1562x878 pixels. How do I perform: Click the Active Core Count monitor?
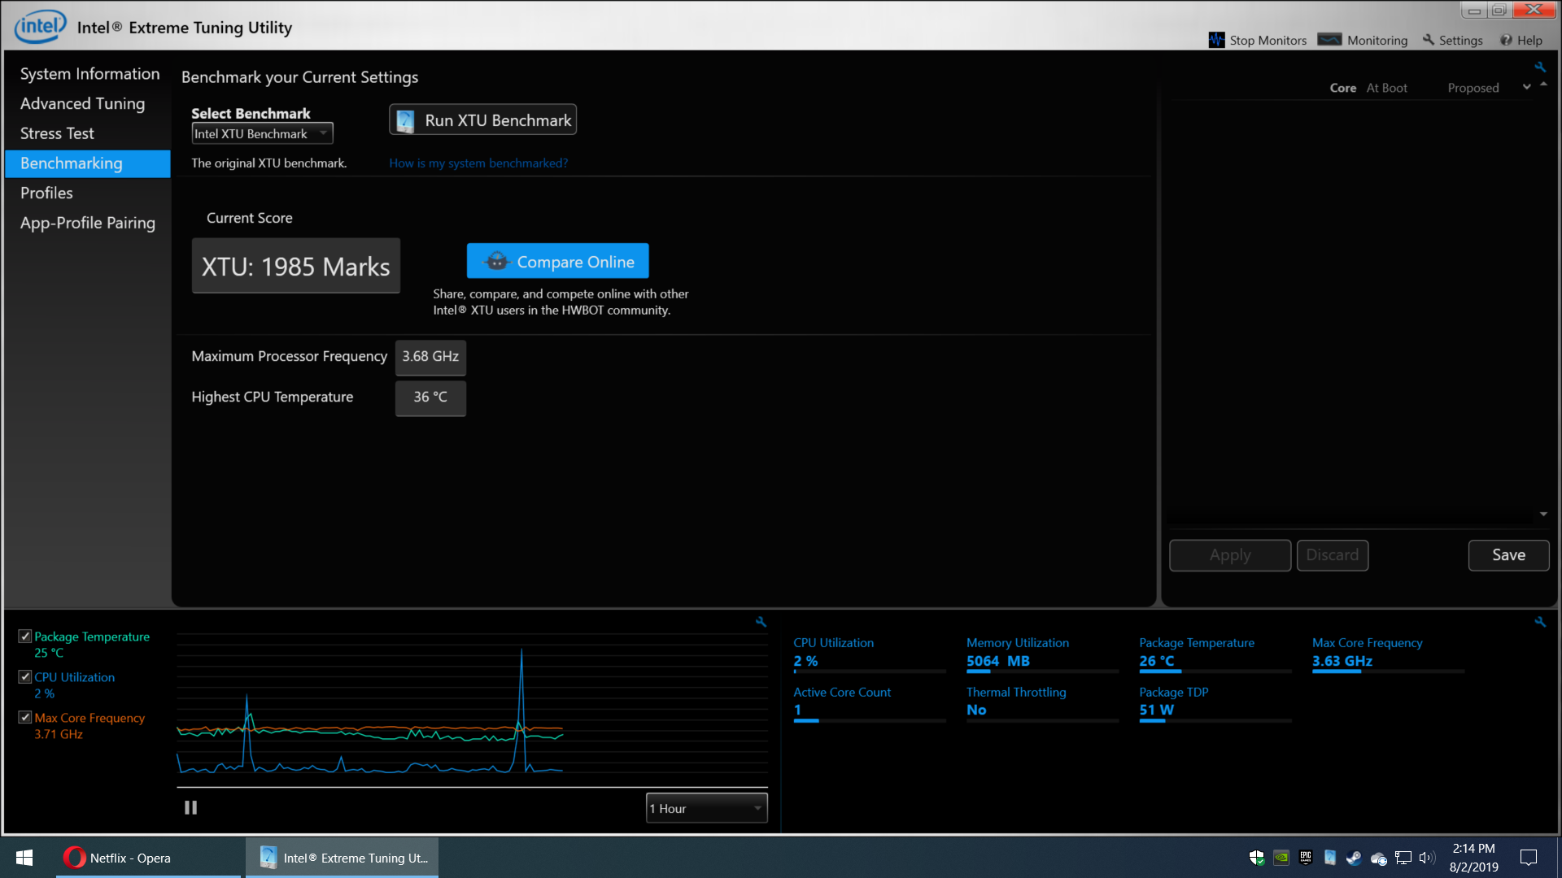(x=869, y=704)
